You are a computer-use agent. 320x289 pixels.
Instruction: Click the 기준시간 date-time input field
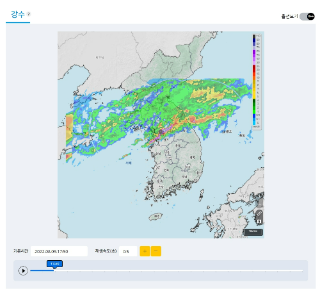click(59, 251)
